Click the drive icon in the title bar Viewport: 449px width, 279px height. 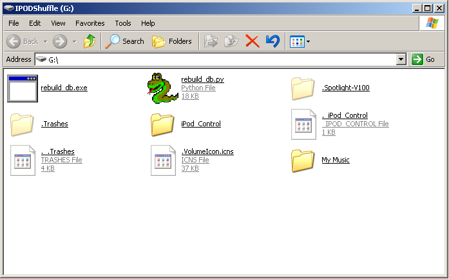(x=9, y=8)
